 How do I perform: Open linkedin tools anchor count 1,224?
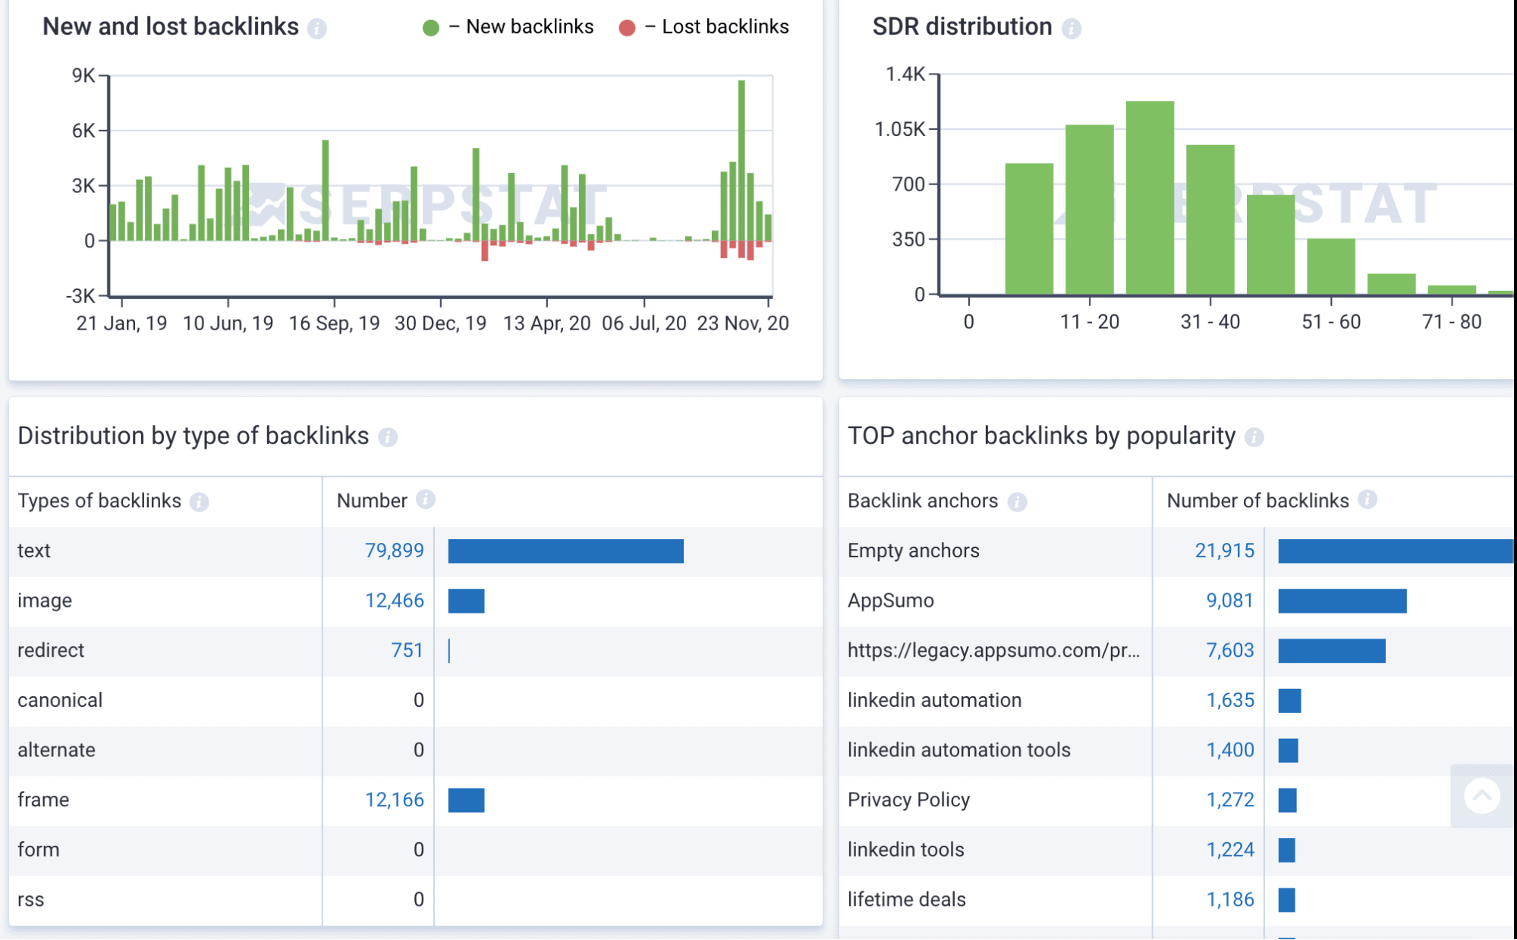(x=1229, y=850)
